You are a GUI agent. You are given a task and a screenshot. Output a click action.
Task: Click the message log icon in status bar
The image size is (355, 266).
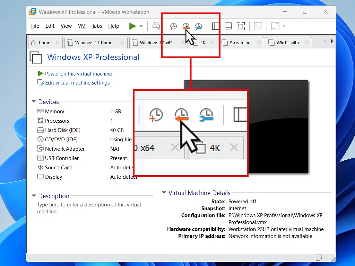coord(319,257)
